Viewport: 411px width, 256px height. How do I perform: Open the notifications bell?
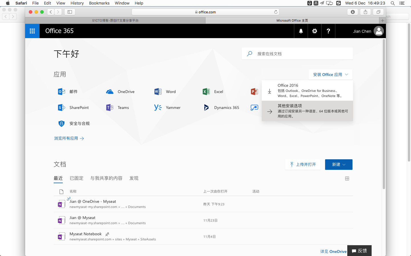tap(301, 31)
